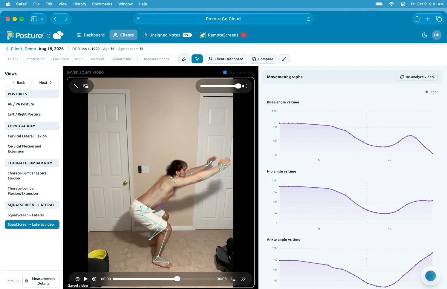Open the Clients tab
This screenshot has width=447, height=289.
tap(123, 35)
